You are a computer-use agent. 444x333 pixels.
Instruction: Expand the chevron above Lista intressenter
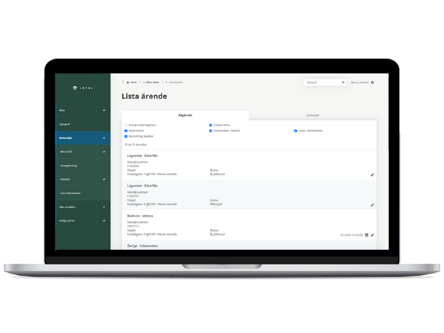pyautogui.click(x=104, y=179)
